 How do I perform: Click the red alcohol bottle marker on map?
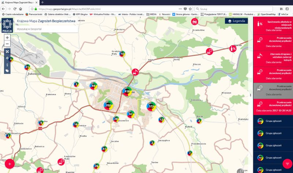233,49
